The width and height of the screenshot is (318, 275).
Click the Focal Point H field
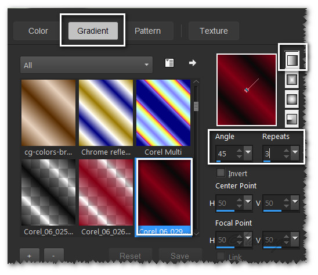point(226,240)
